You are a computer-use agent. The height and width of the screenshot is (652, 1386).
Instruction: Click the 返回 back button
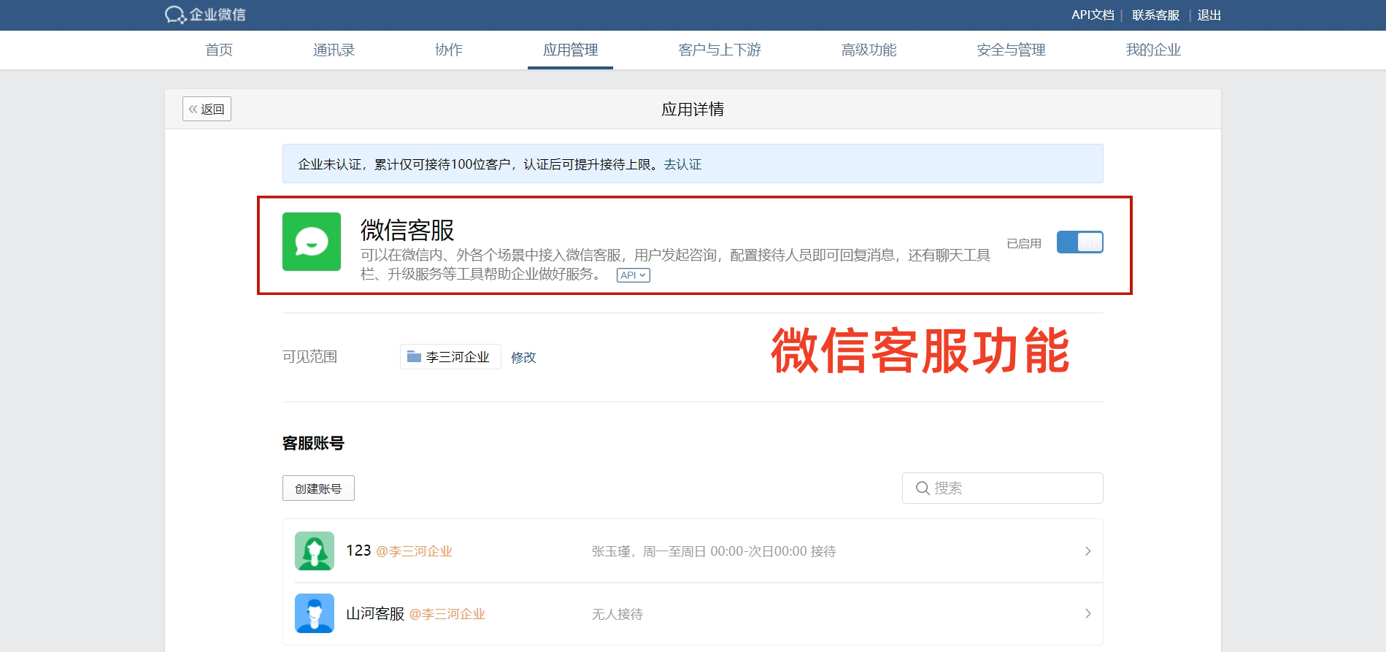coord(207,109)
